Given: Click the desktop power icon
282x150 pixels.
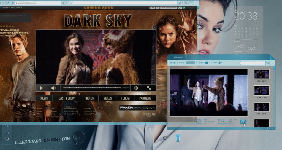Looking at the screenshot, I should (x=7, y=132).
